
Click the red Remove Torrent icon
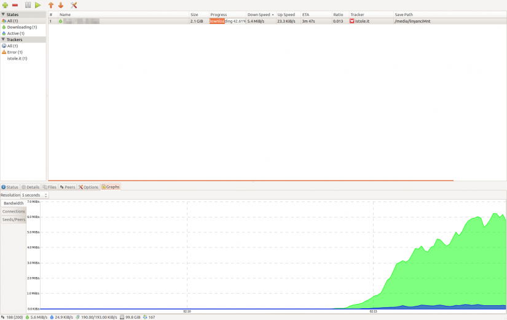click(15, 5)
